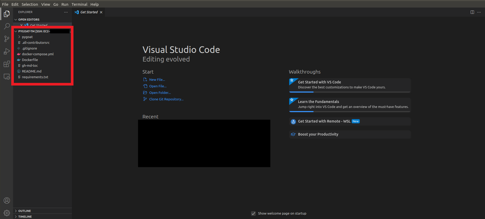Open the Search view in activity bar

[x=7, y=26]
